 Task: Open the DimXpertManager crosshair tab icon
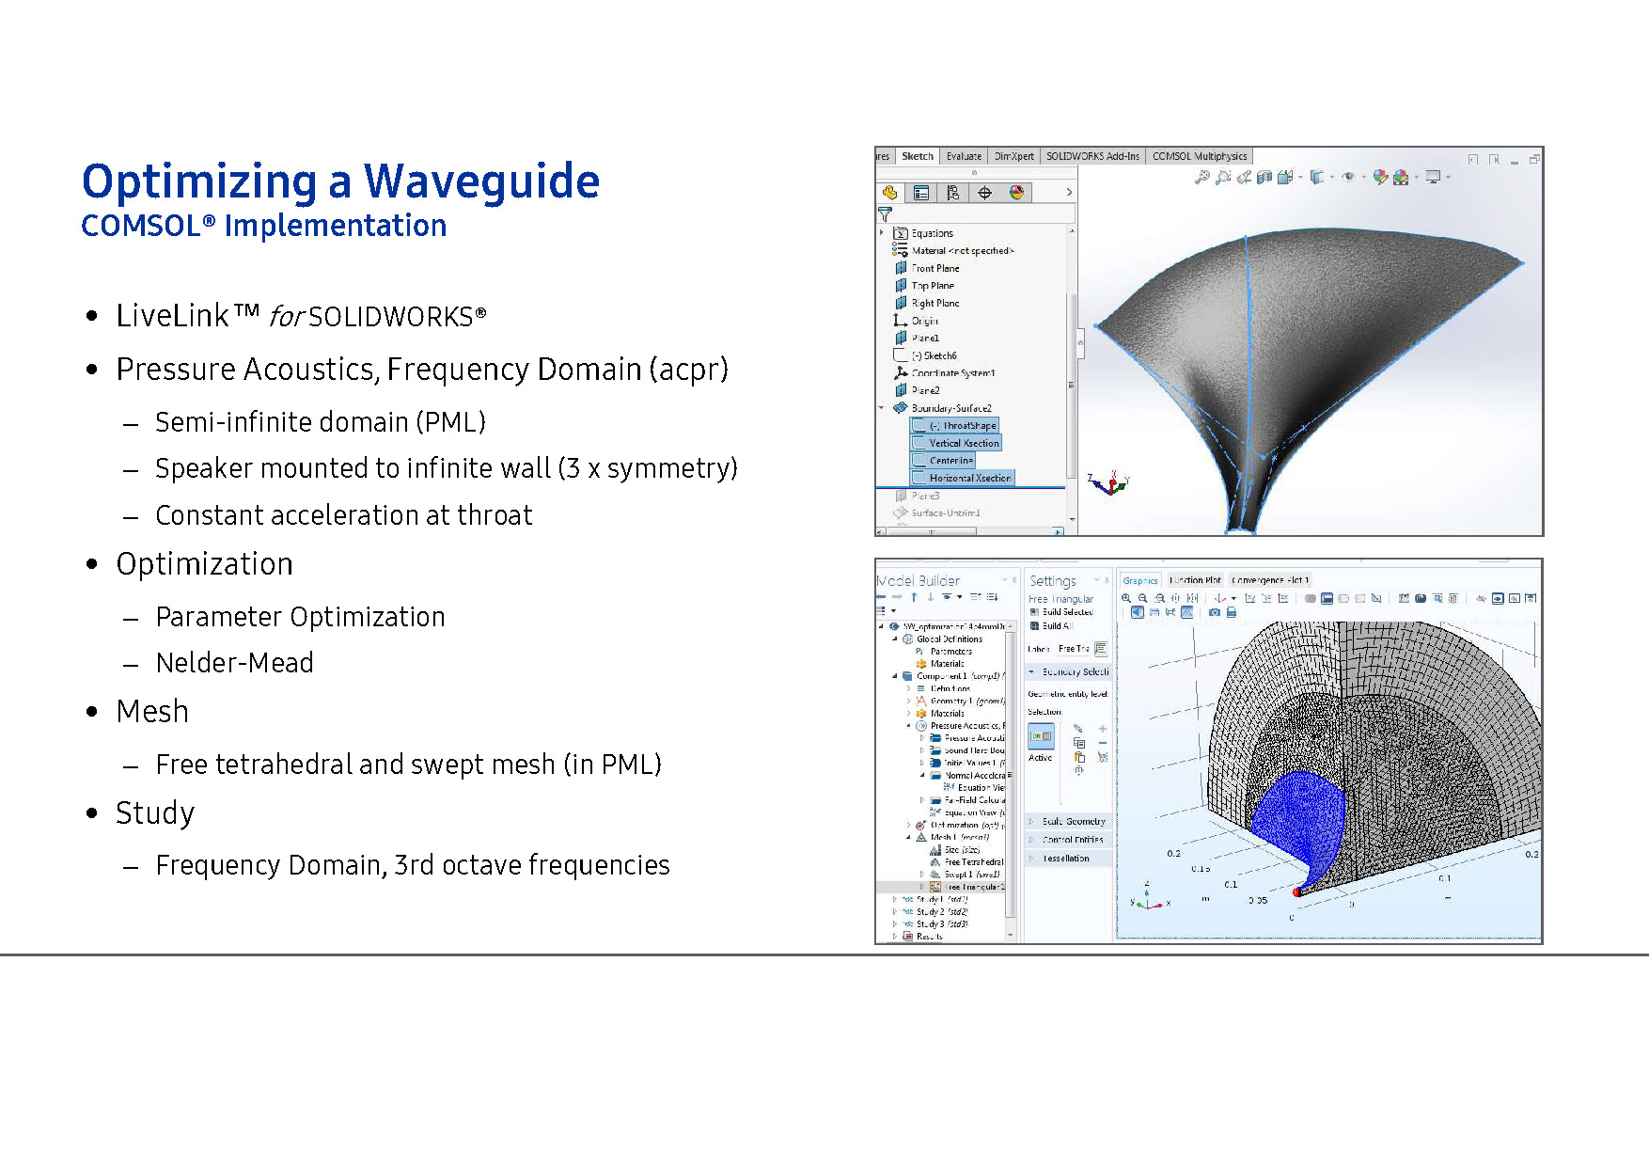[984, 193]
